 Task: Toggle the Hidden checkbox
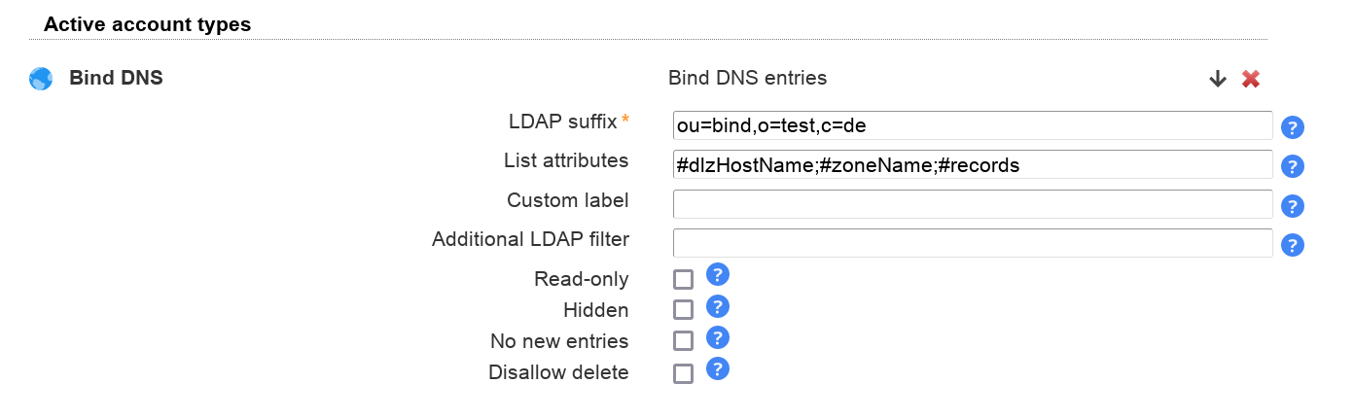coord(684,310)
